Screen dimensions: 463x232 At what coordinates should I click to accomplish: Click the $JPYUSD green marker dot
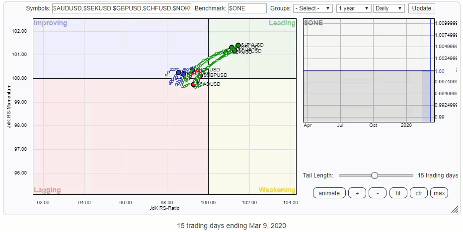[238, 45]
